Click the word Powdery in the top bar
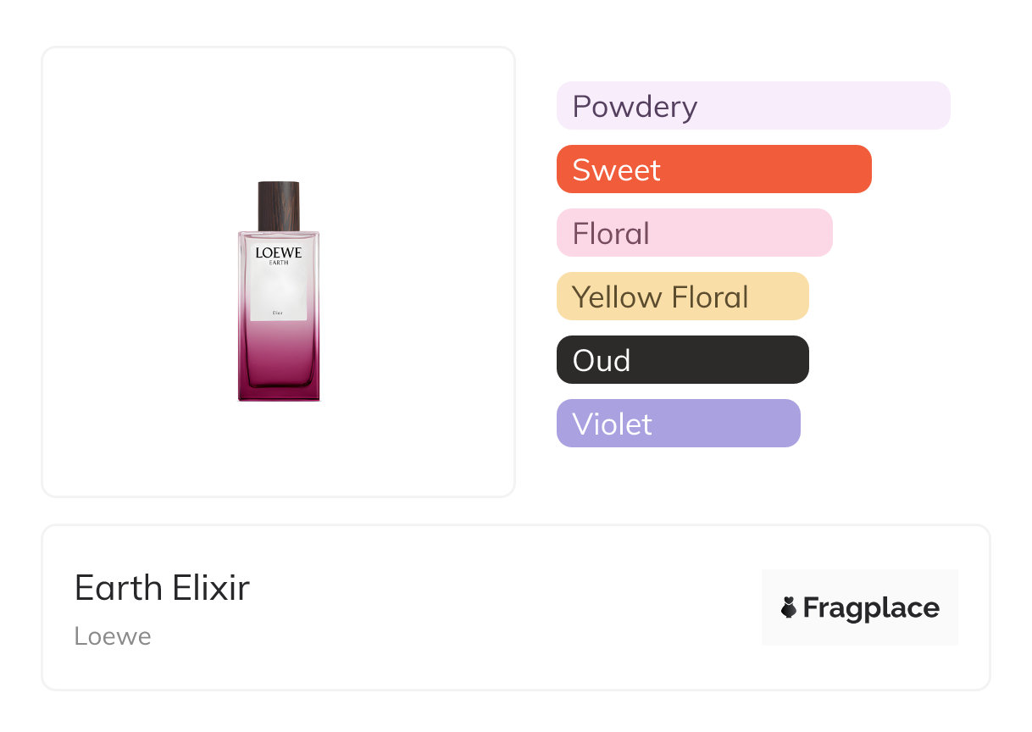Viewport: 1032px width, 732px height. [x=635, y=107]
